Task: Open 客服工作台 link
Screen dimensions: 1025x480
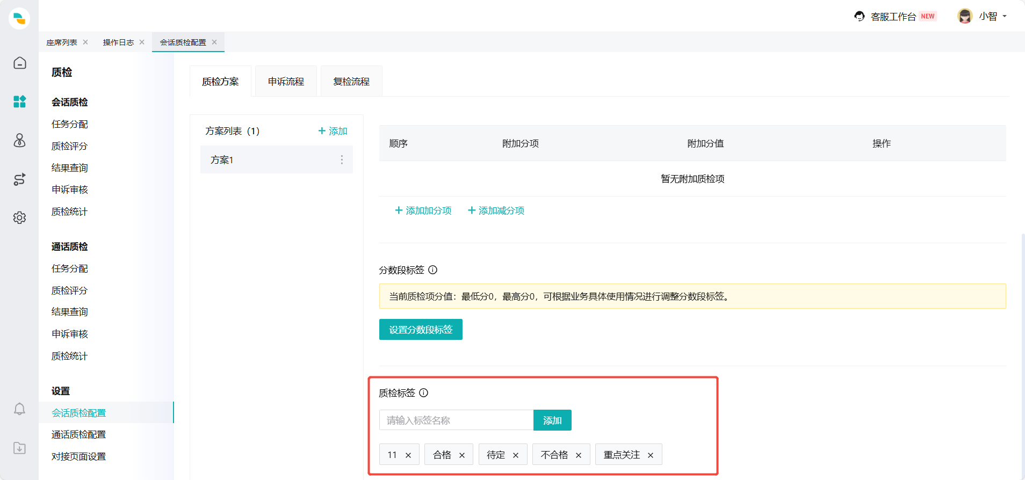Action: [893, 17]
